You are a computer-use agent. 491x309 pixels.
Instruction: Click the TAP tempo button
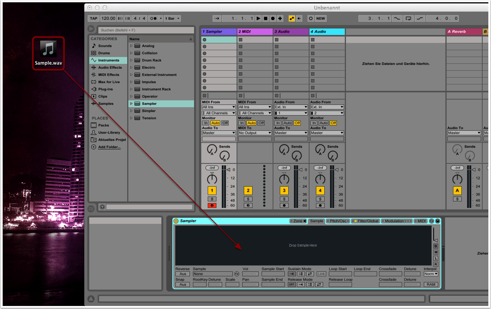click(93, 18)
